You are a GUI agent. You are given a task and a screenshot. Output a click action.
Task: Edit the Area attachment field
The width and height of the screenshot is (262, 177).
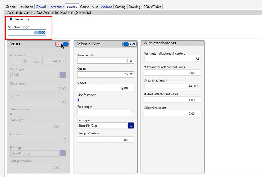pos(172,86)
